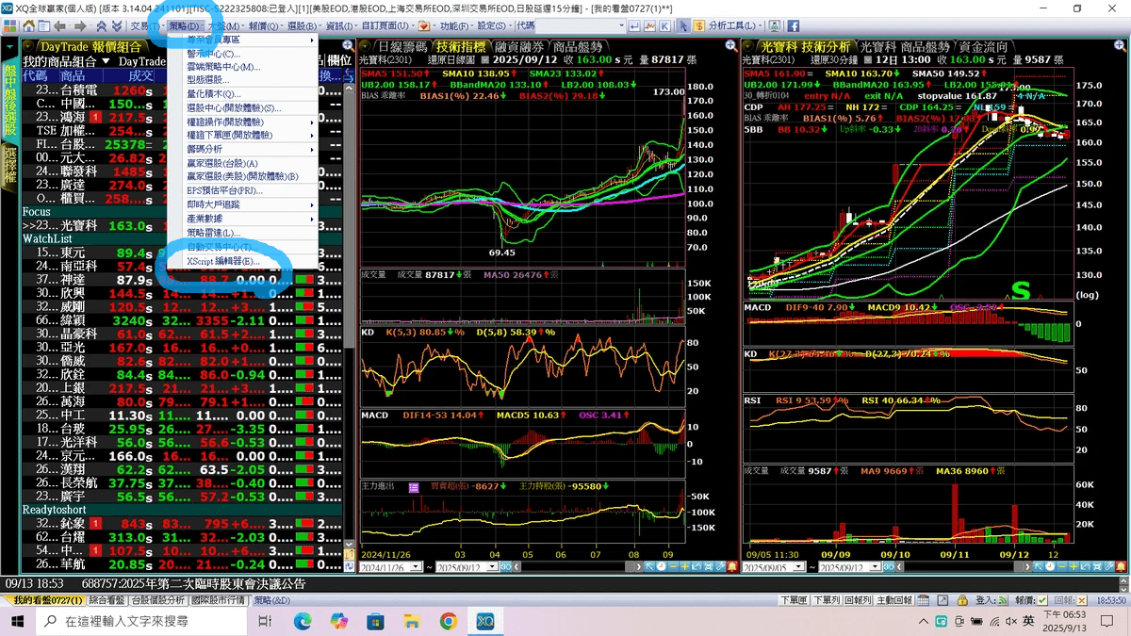The image size is (1131, 636).
Task: Switch to 融資融券 tab
Action: click(x=518, y=46)
